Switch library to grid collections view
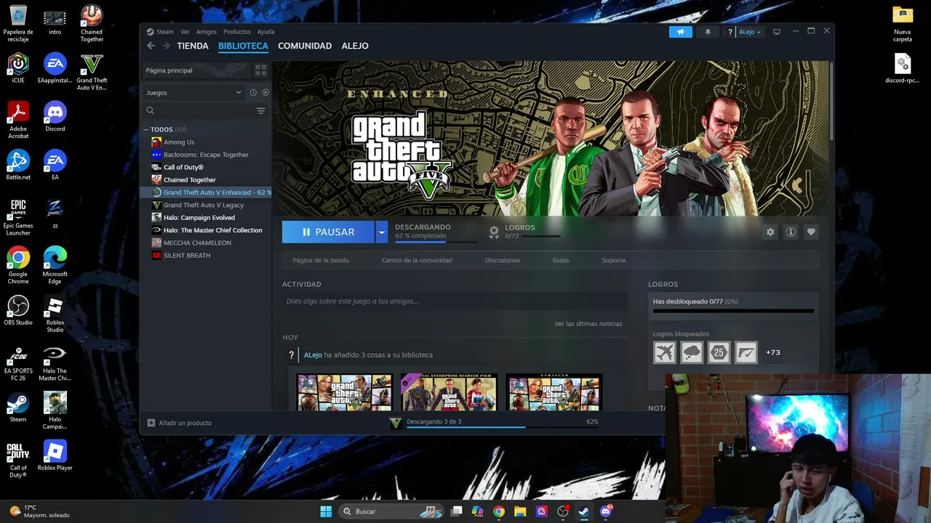The image size is (931, 523). [x=260, y=70]
